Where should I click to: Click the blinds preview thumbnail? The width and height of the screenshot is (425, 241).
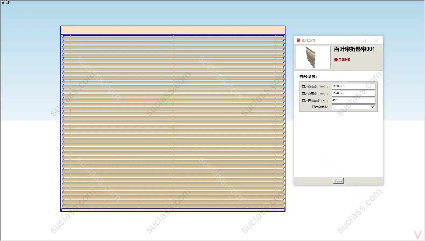(313, 57)
